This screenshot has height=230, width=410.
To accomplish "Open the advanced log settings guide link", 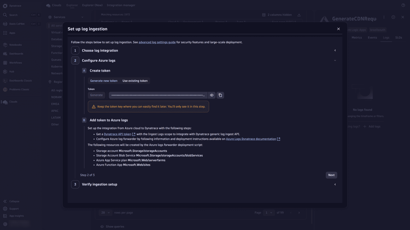I will tap(157, 42).
